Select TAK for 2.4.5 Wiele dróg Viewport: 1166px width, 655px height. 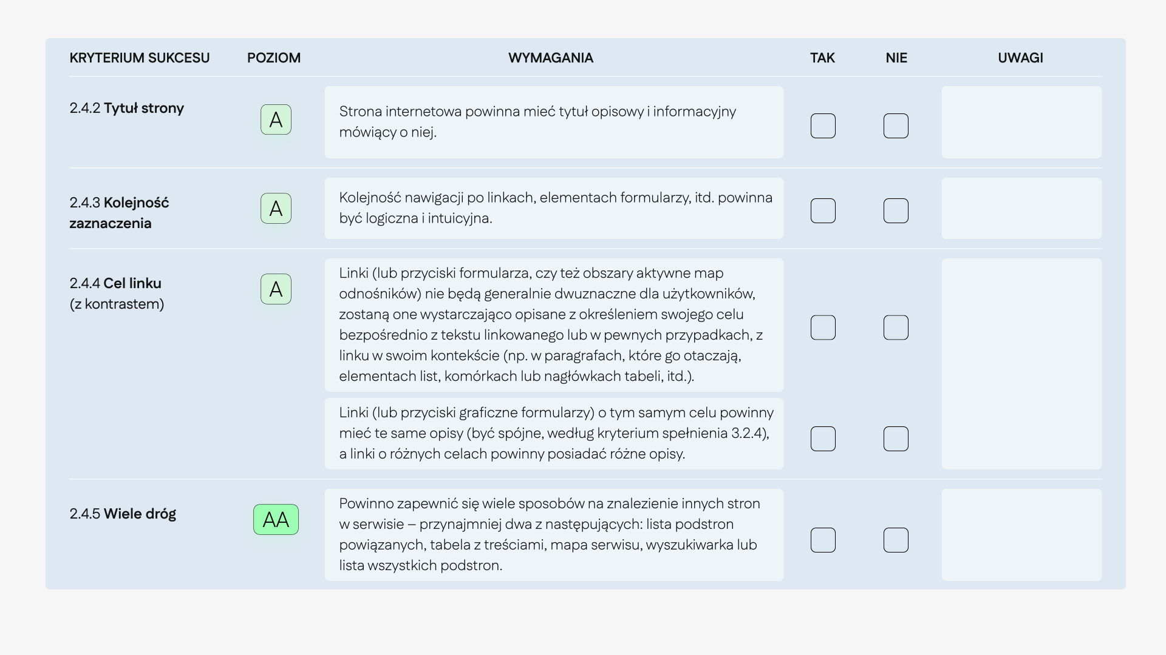click(823, 540)
